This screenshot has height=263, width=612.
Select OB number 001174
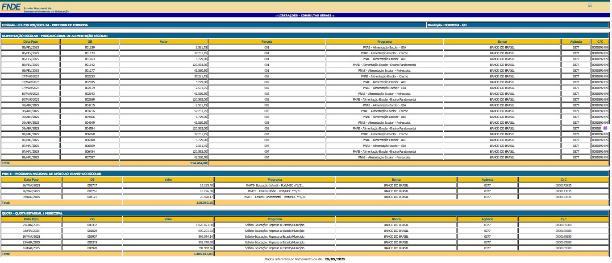tap(90, 53)
